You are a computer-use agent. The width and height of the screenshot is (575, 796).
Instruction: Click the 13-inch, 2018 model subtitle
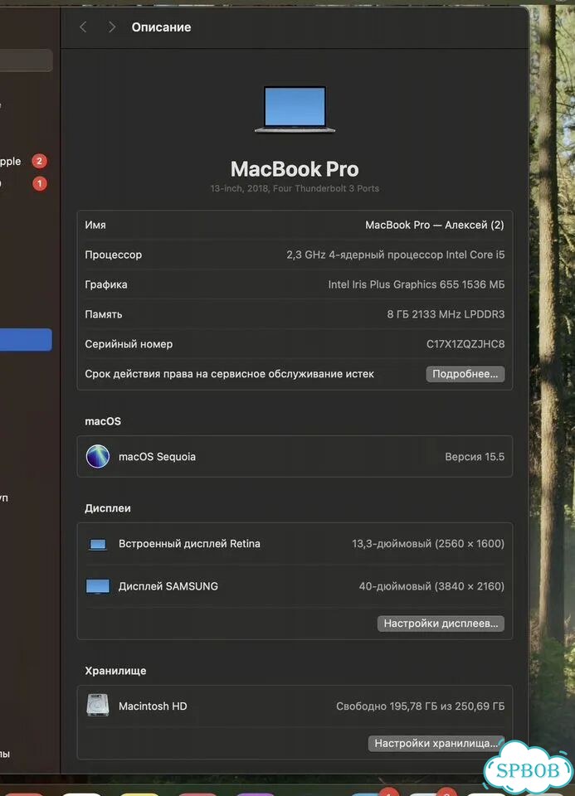pos(295,188)
